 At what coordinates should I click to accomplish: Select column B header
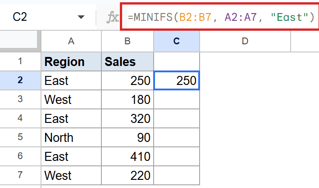(x=128, y=41)
